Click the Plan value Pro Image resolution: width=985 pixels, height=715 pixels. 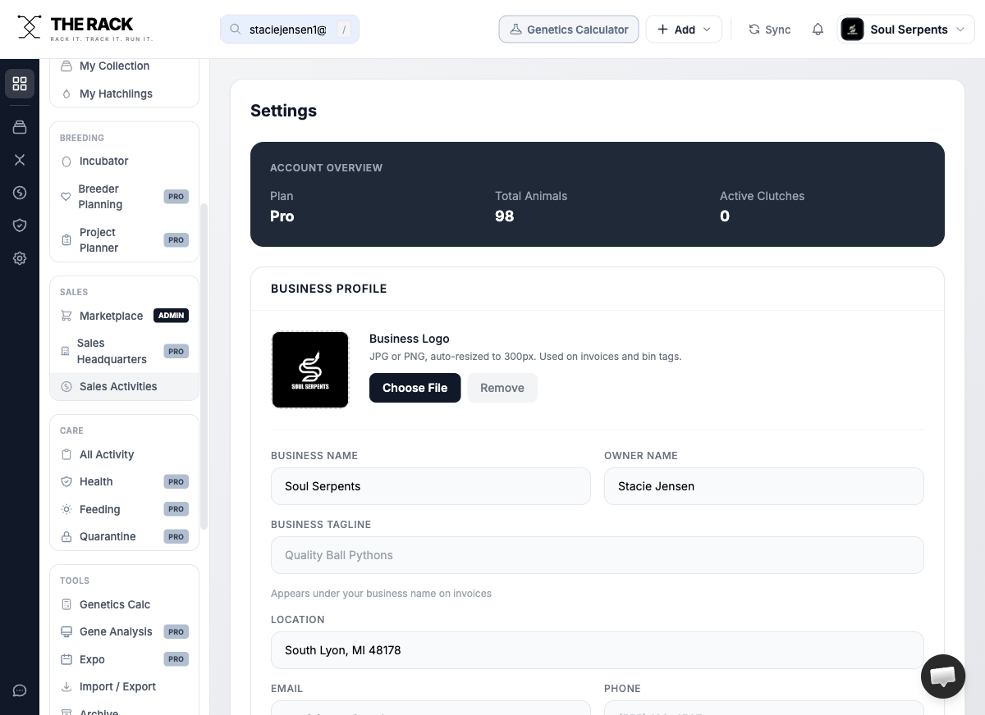click(x=282, y=216)
